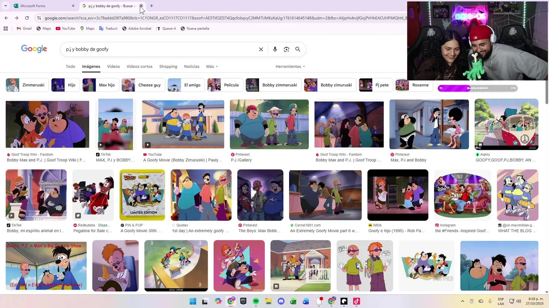Open a new tab with the plus button
The width and height of the screenshot is (549, 308).
[x=151, y=6]
